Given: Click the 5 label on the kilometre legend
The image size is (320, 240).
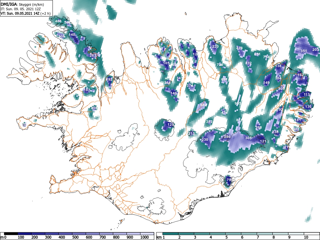Looking at the screenshot, I should [x=226, y=237].
